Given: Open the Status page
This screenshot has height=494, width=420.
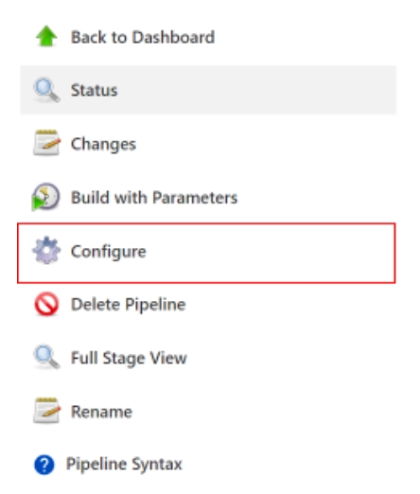Looking at the screenshot, I should (94, 90).
